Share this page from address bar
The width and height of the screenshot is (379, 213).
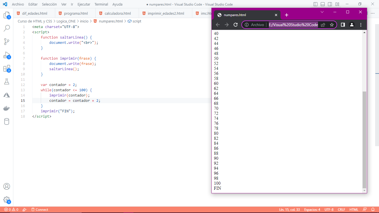[x=323, y=25]
